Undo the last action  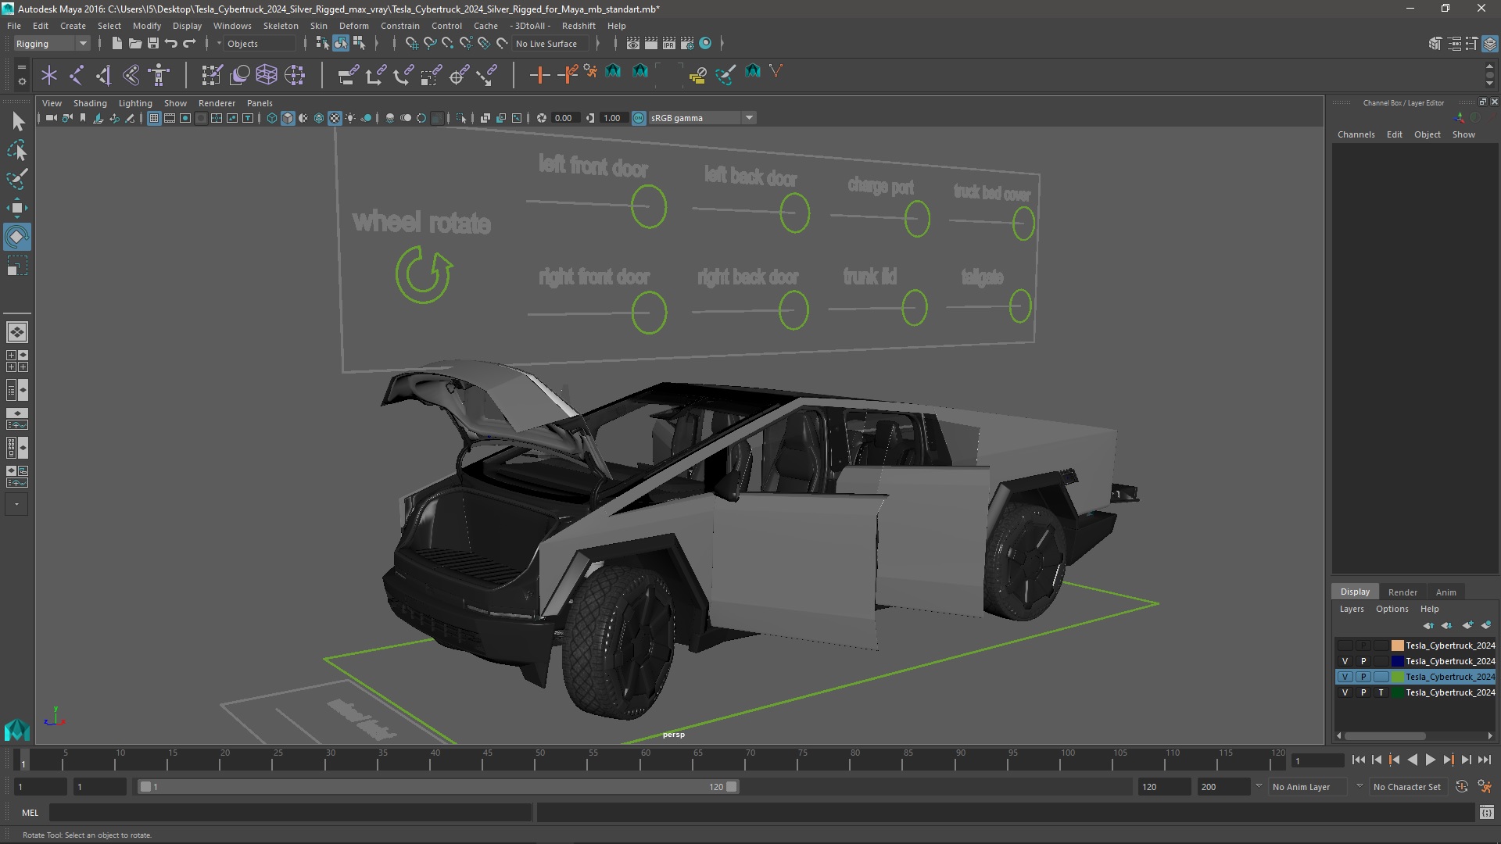pyautogui.click(x=171, y=44)
